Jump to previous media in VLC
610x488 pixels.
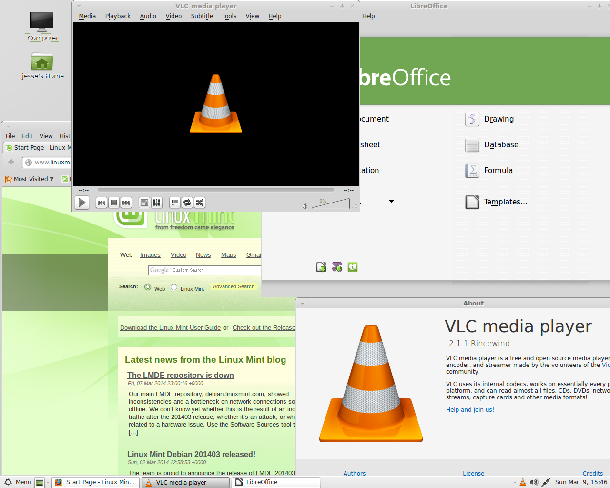pos(102,203)
